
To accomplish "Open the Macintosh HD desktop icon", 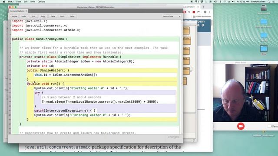I will click(264, 9).
